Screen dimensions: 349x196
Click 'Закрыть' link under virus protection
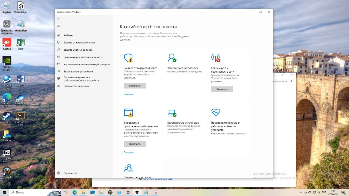point(129,94)
